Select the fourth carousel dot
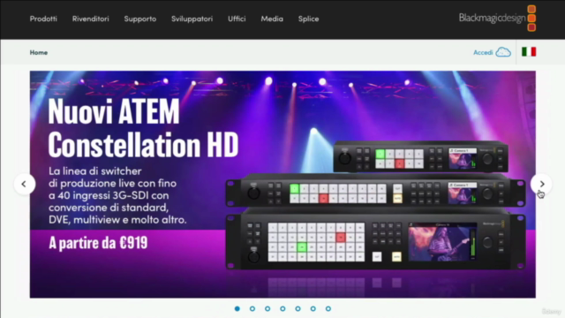 coord(282,308)
